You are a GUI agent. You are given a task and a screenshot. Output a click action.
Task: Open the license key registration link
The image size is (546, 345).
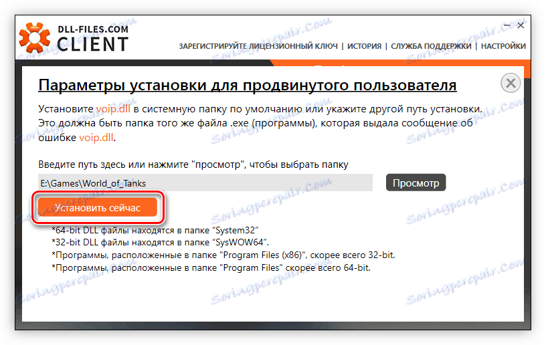tap(258, 46)
